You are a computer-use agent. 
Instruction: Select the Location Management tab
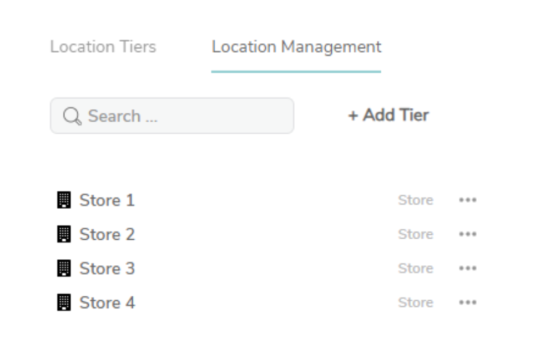296,47
